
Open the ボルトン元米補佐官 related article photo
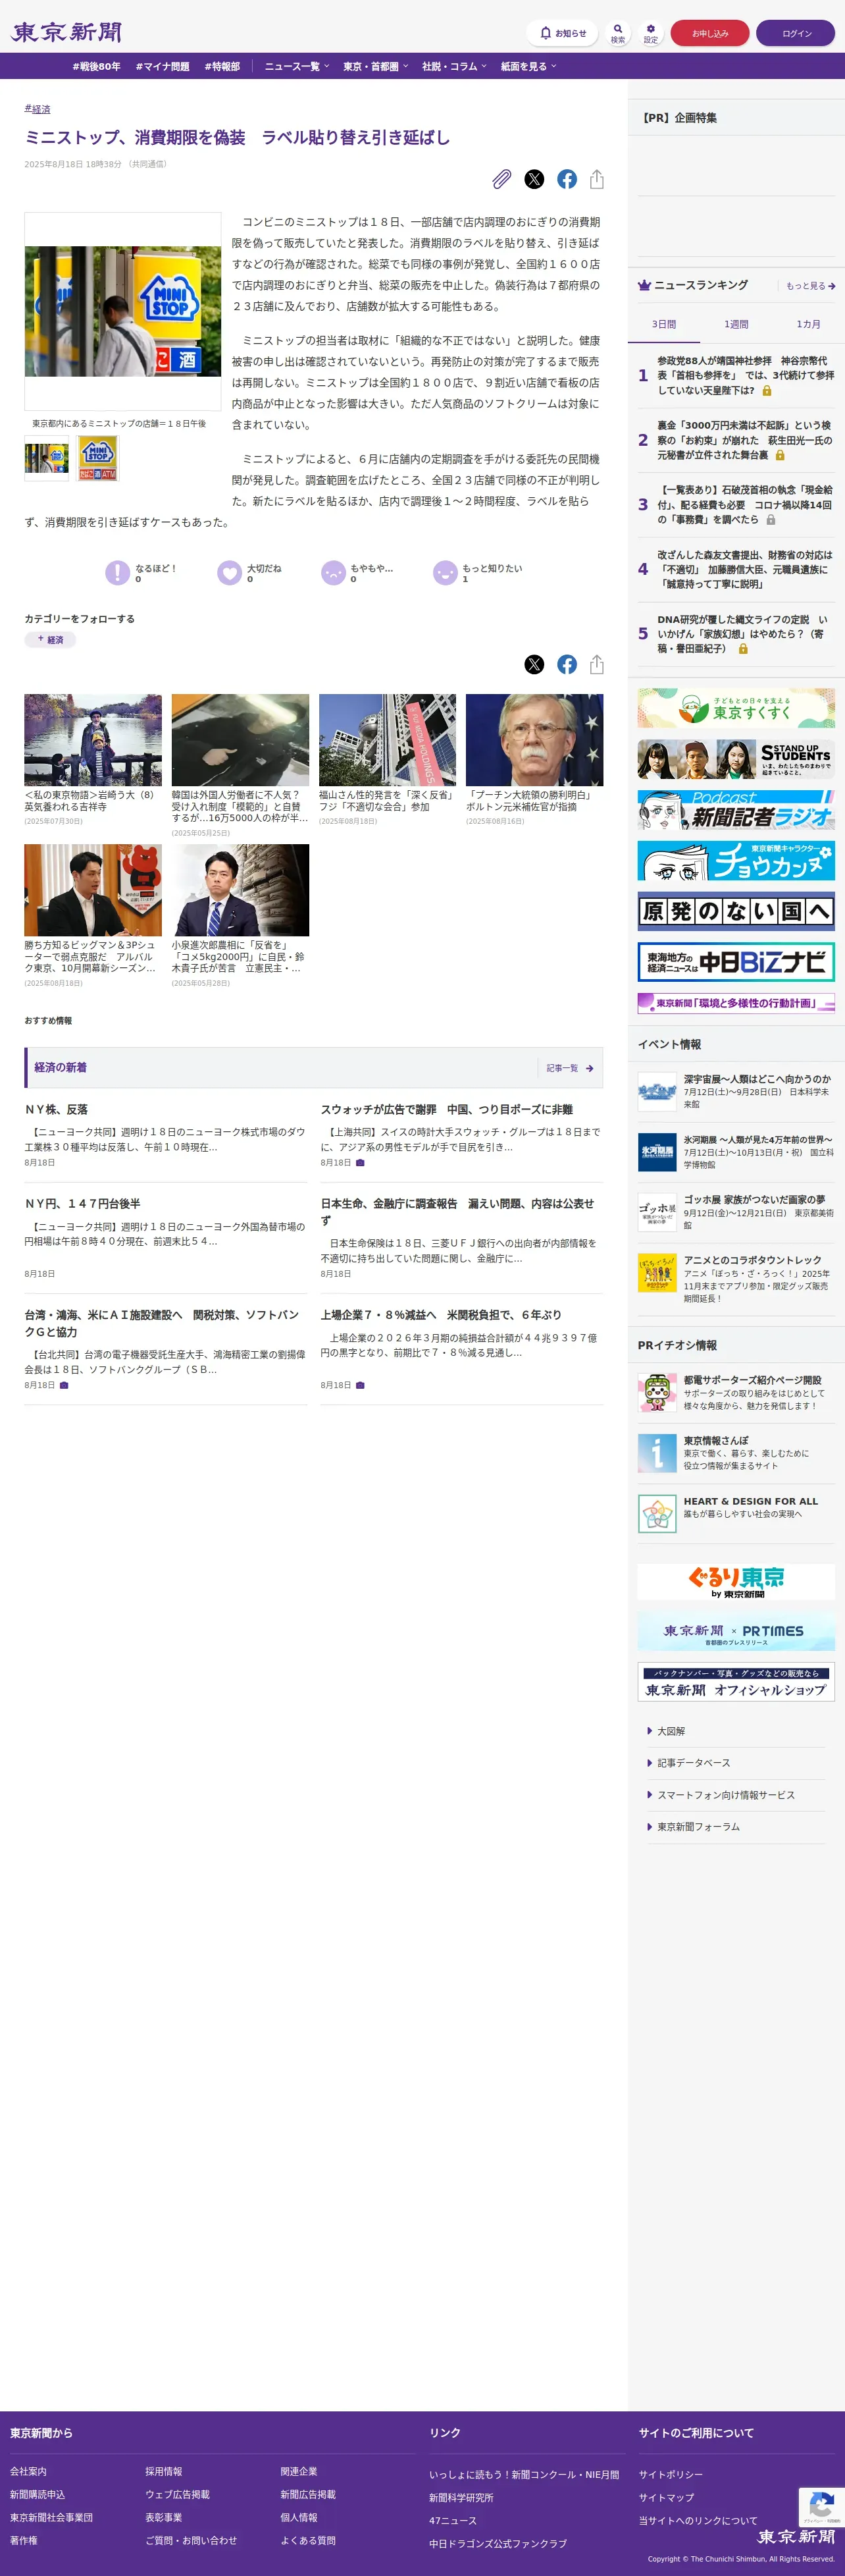click(x=534, y=740)
